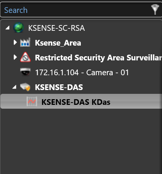162x174 pixels.
Task: Select 172.16.1.104 - Camera - 01
Action: (x=82, y=73)
